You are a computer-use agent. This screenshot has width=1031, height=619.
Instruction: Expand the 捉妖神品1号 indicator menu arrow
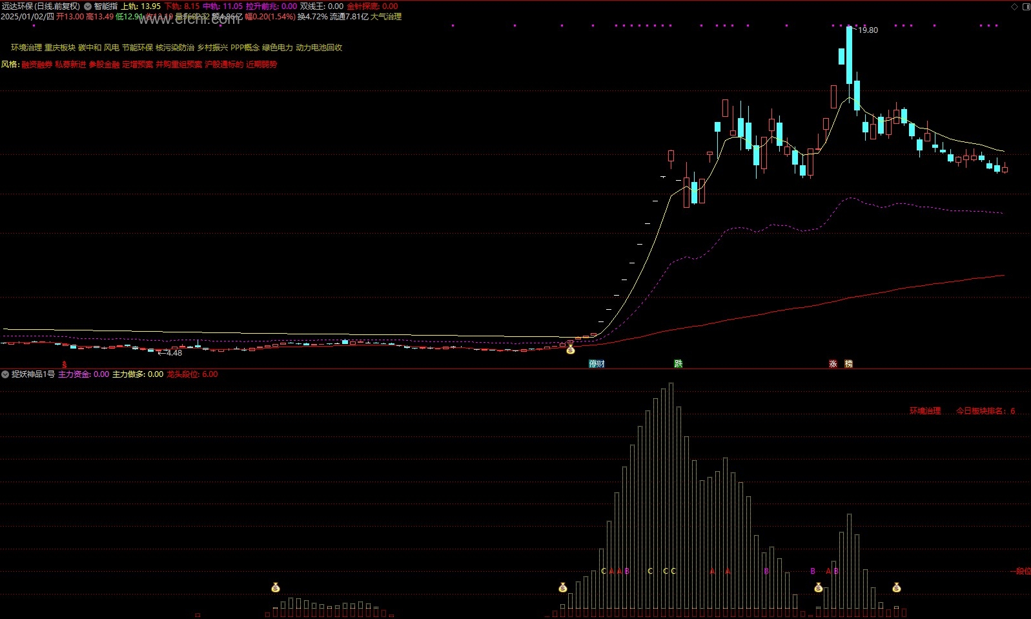pyautogui.click(x=5, y=374)
